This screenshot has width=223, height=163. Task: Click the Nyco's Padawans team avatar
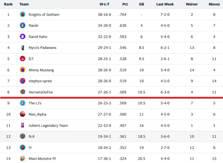click(x=22, y=48)
